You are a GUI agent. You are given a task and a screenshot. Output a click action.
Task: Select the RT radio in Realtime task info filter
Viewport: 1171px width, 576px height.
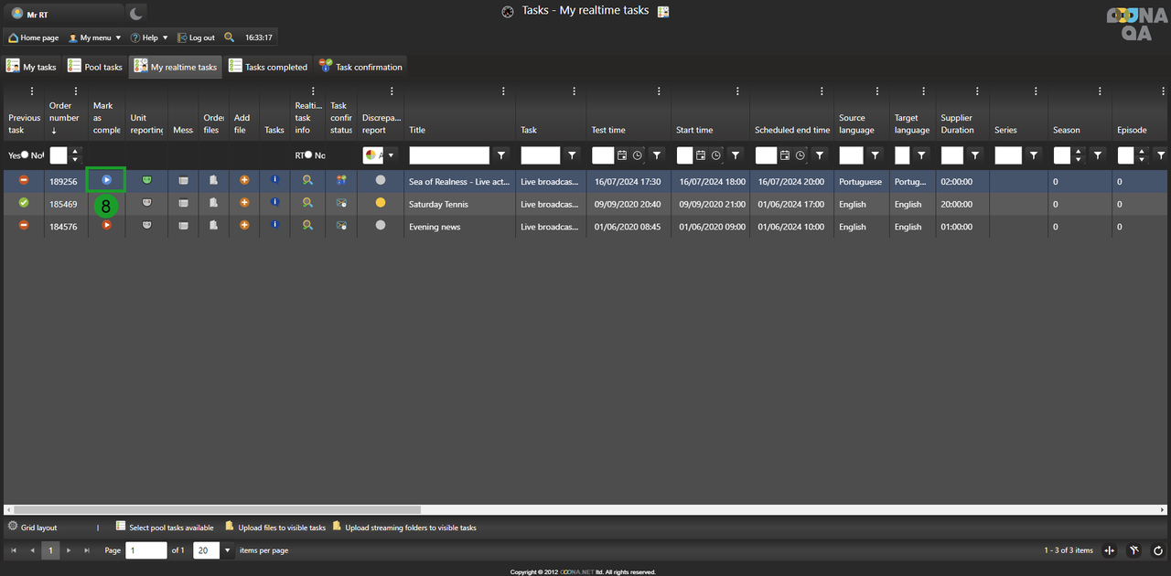coord(309,155)
